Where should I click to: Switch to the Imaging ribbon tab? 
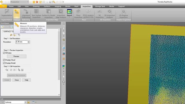[x=58, y=6]
